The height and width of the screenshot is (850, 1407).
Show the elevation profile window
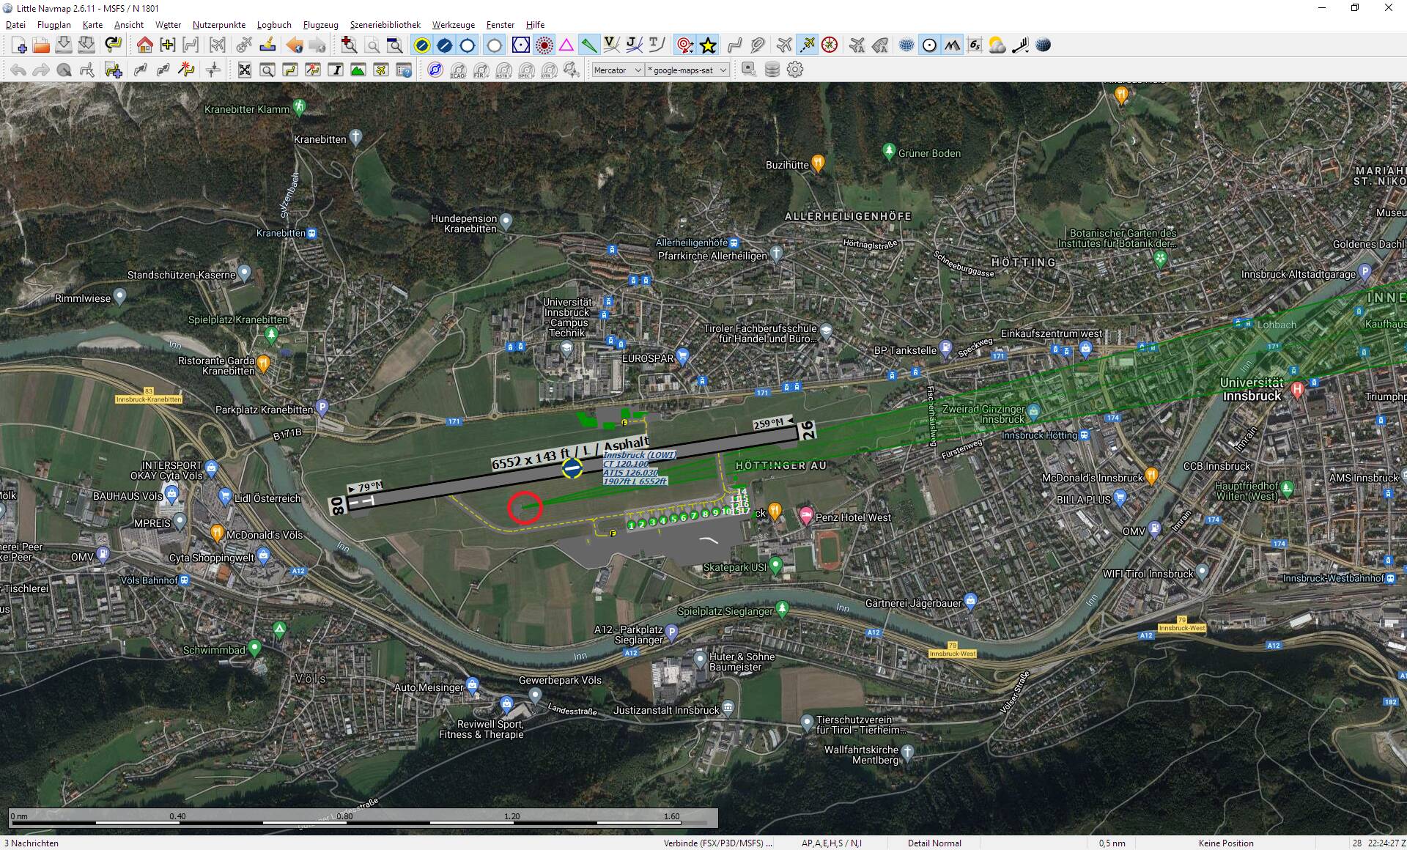[358, 70]
